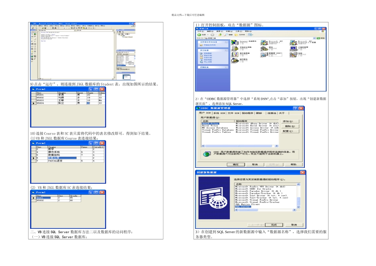Click the green Go arrow beside address bar

(x=318, y=38)
